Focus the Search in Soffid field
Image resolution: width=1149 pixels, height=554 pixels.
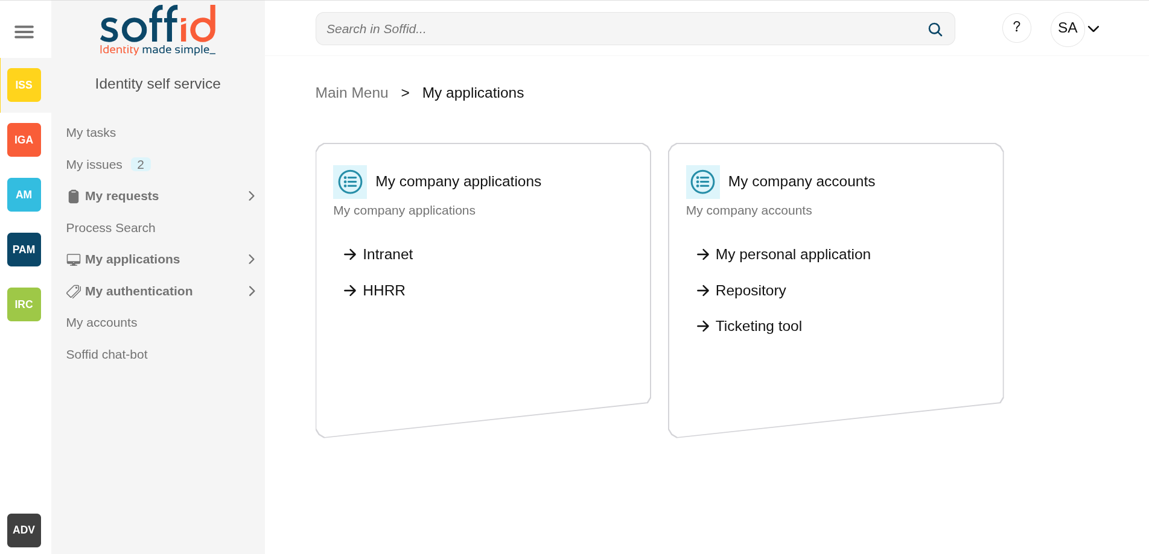622,29
